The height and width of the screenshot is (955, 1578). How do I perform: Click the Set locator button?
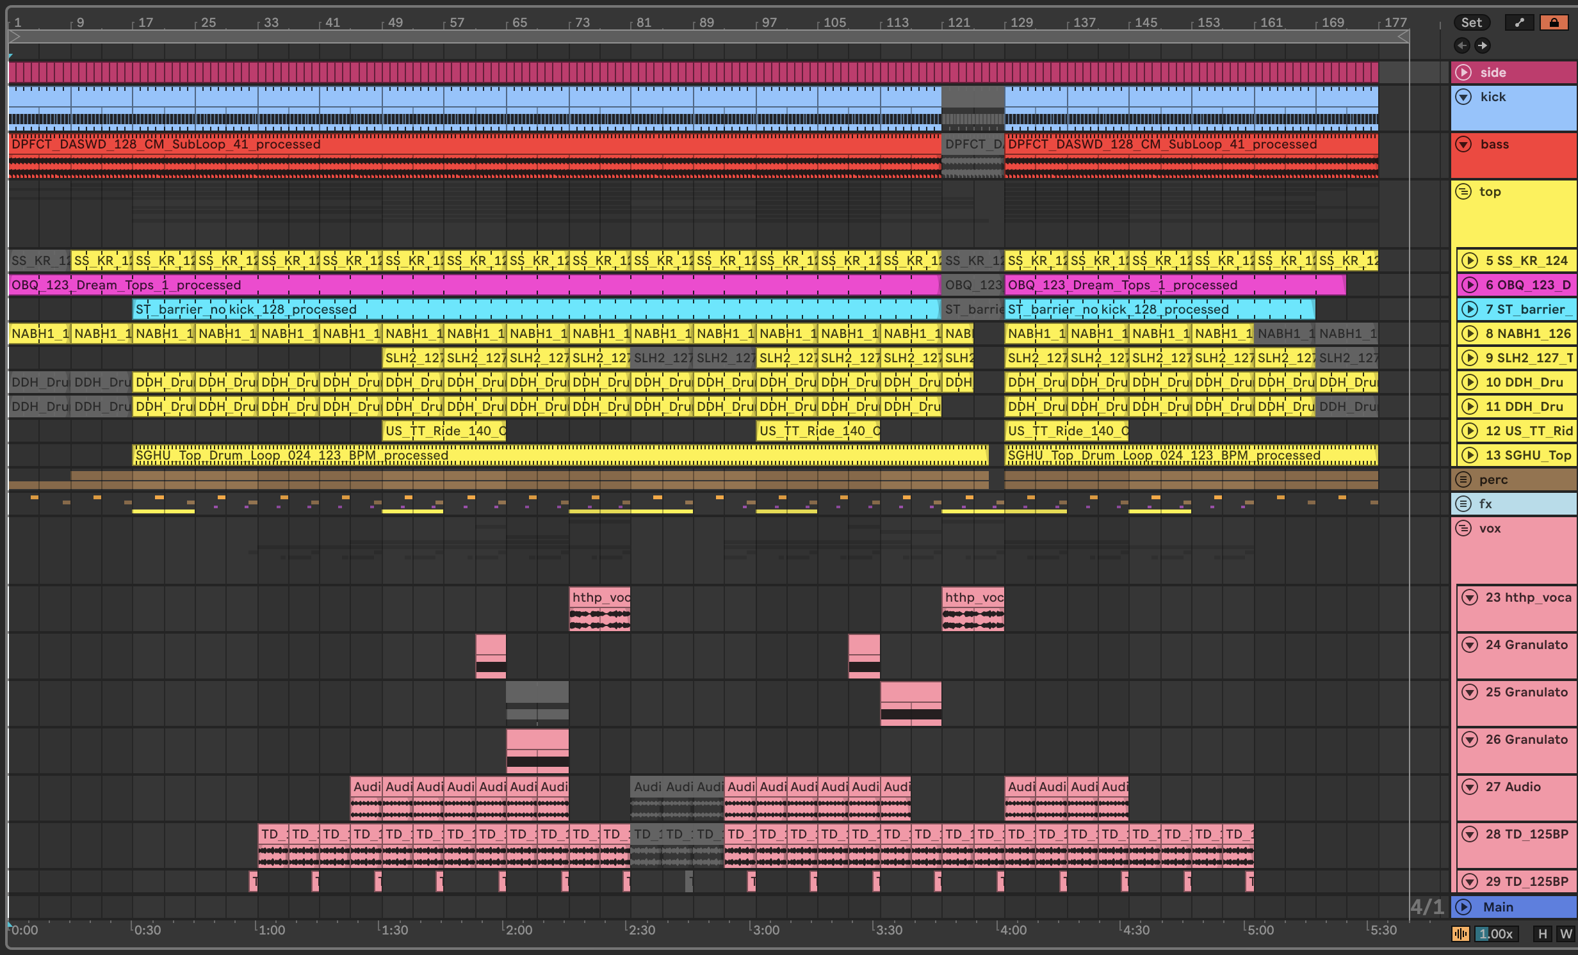pyautogui.click(x=1471, y=22)
